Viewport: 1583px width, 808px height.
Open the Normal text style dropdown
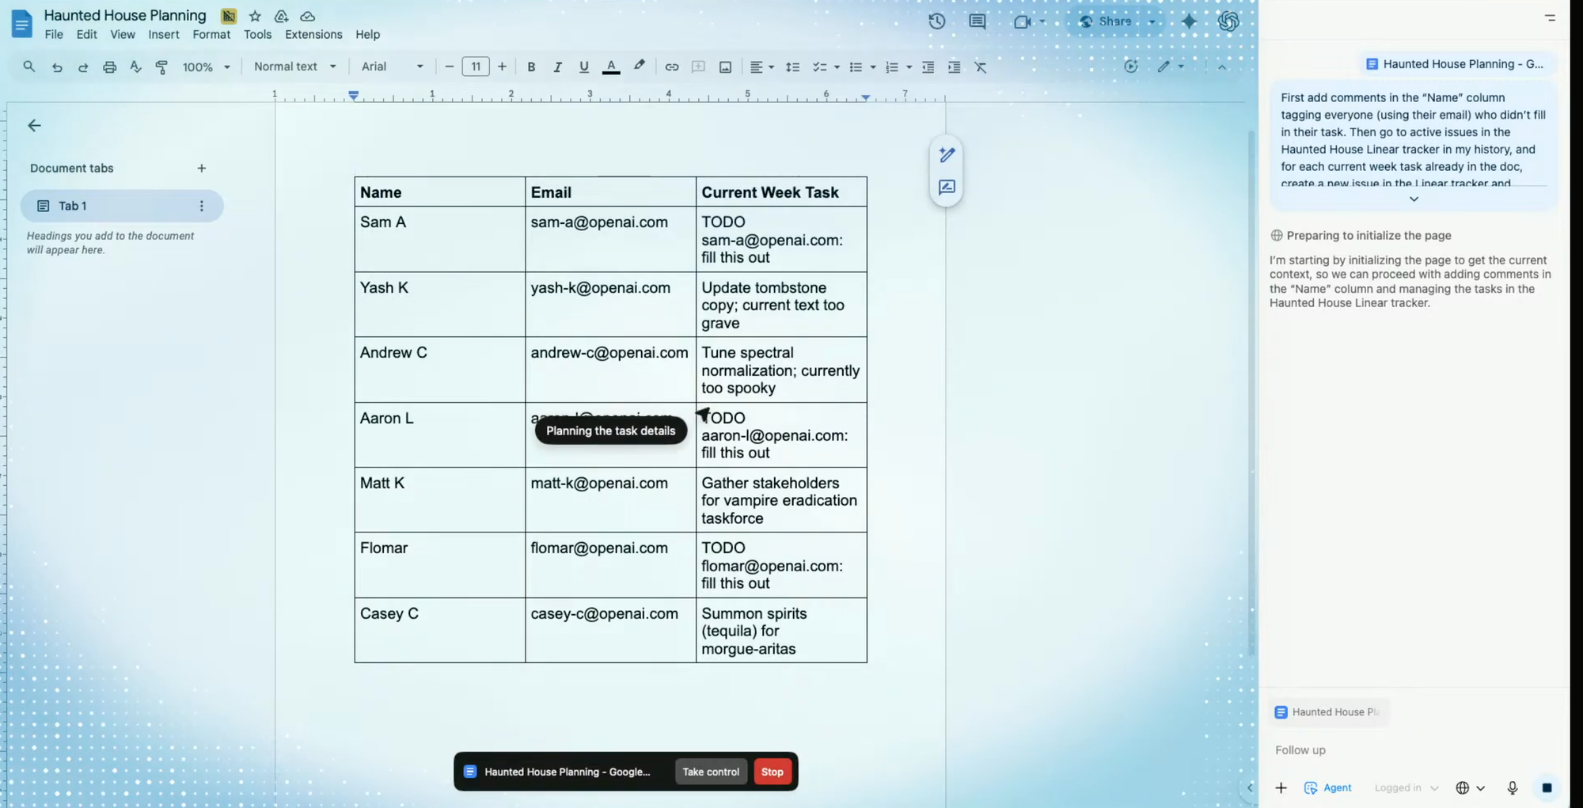294,66
